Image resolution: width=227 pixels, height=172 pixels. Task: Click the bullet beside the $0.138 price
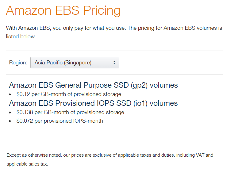pos(10,113)
